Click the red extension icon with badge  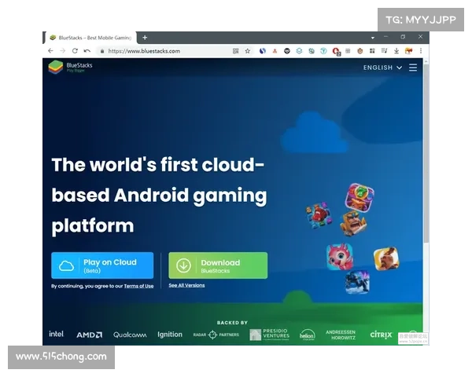336,52
